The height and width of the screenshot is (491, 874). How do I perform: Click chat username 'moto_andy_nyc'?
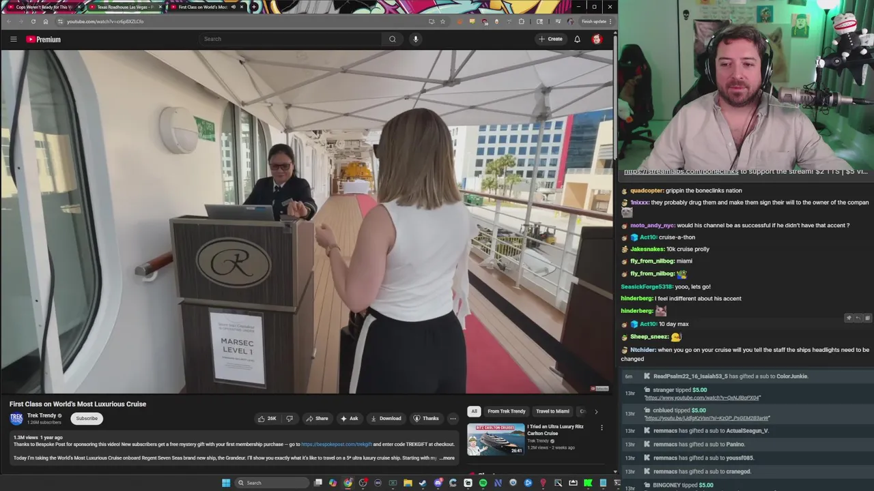coord(652,225)
